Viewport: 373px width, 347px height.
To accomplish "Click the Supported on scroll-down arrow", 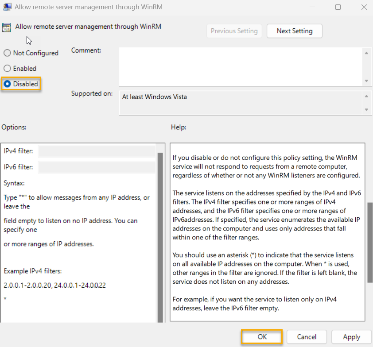I will pyautogui.click(x=367, y=111).
